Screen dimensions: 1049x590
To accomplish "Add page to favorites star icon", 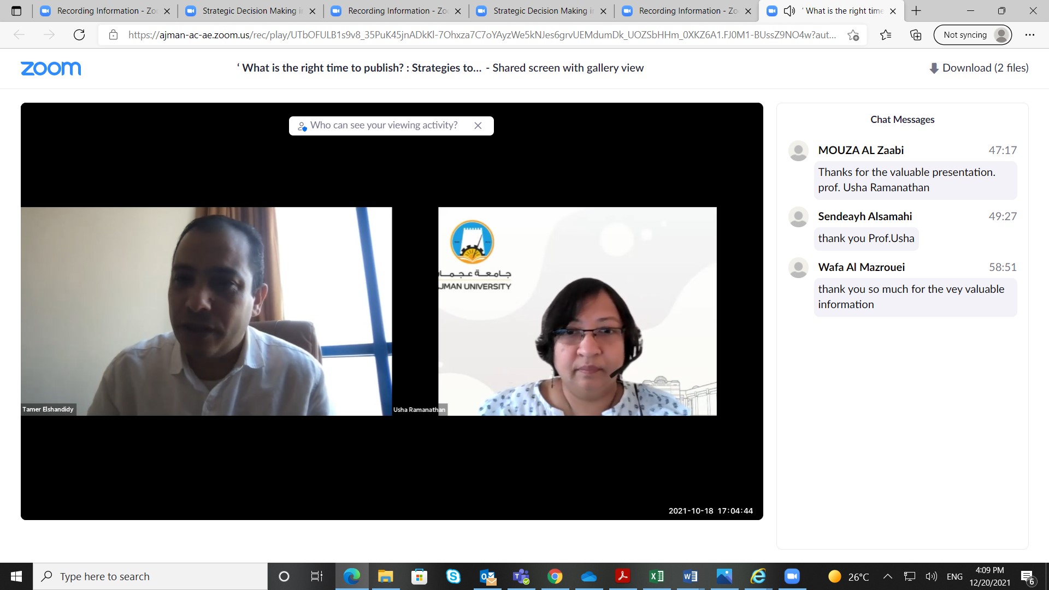I will [x=853, y=35].
